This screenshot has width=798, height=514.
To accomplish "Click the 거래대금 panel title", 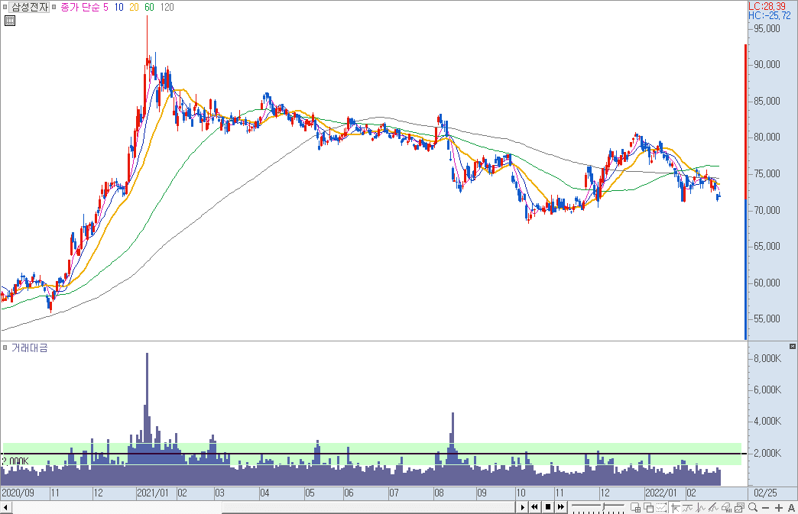I will click(30, 348).
